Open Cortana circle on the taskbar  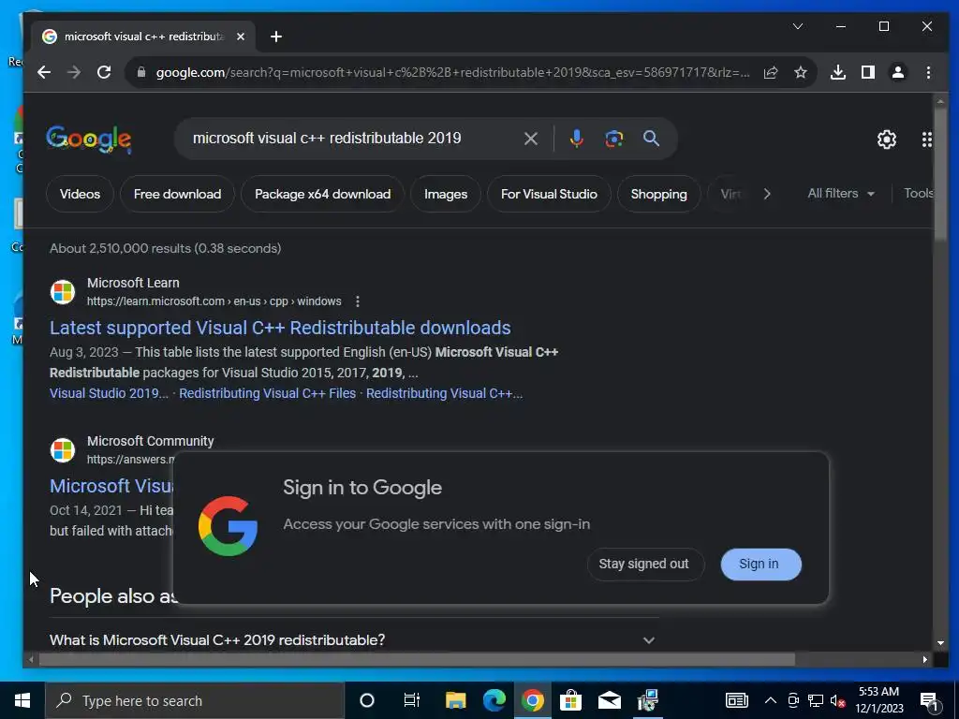366,700
